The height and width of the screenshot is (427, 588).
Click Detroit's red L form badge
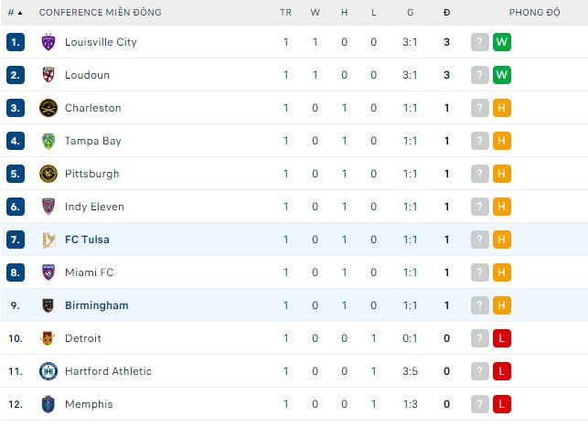(501, 338)
